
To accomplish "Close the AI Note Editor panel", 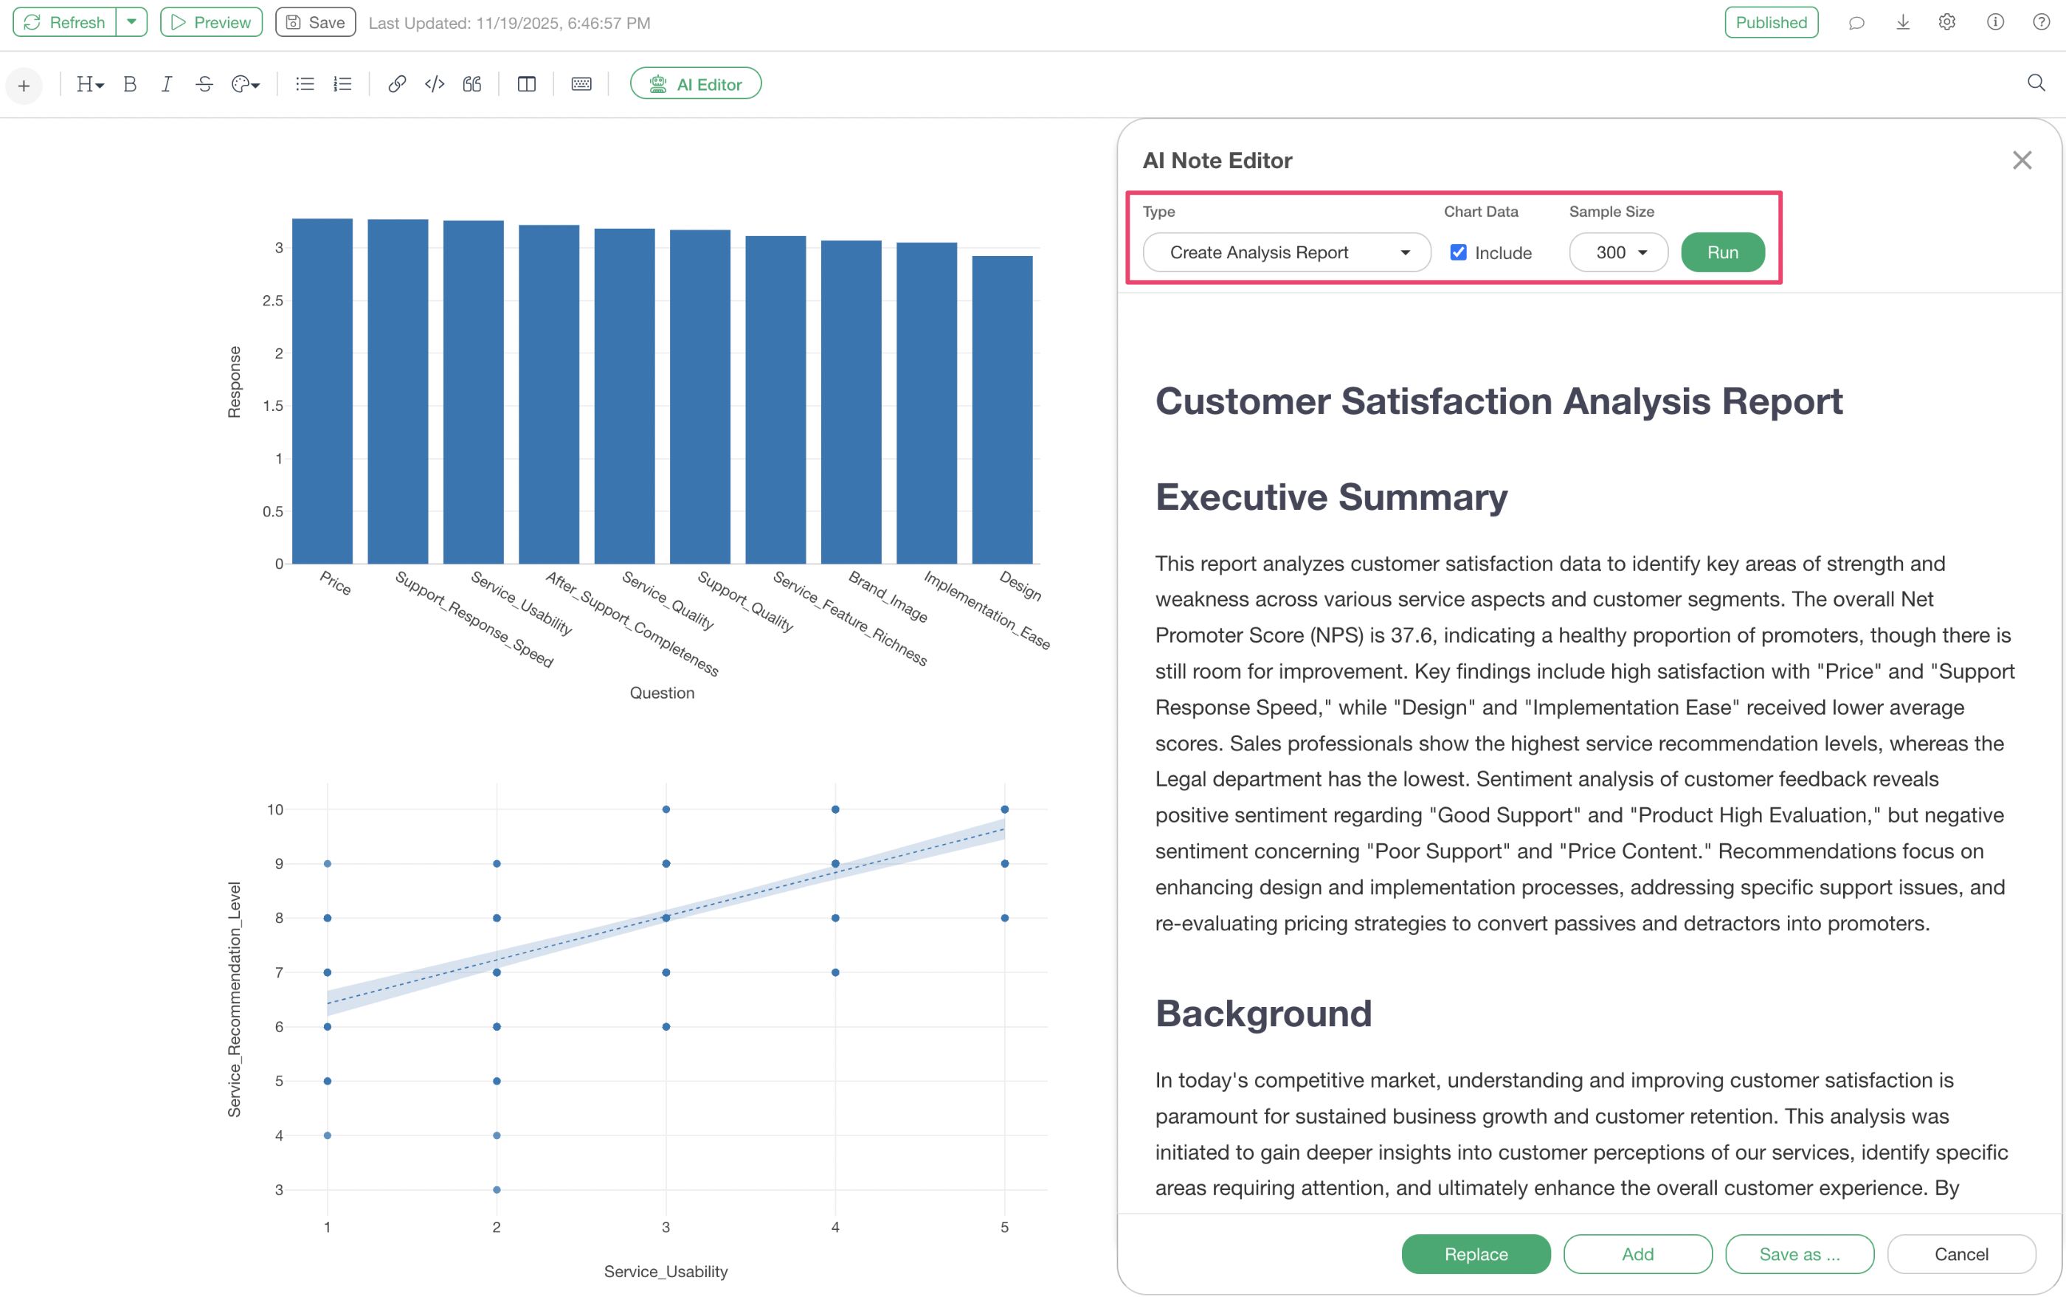I will (x=2022, y=160).
